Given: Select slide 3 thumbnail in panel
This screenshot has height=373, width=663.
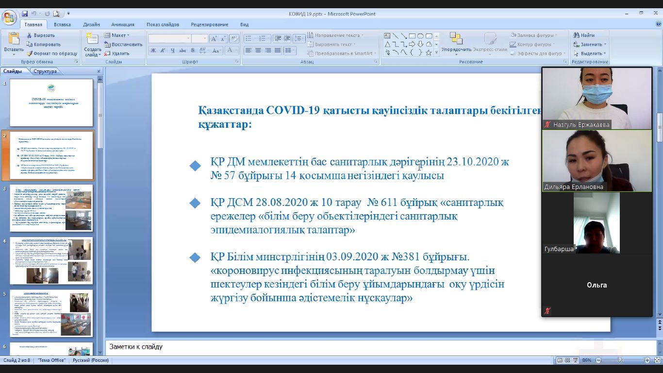Looking at the screenshot, I should point(51,207).
